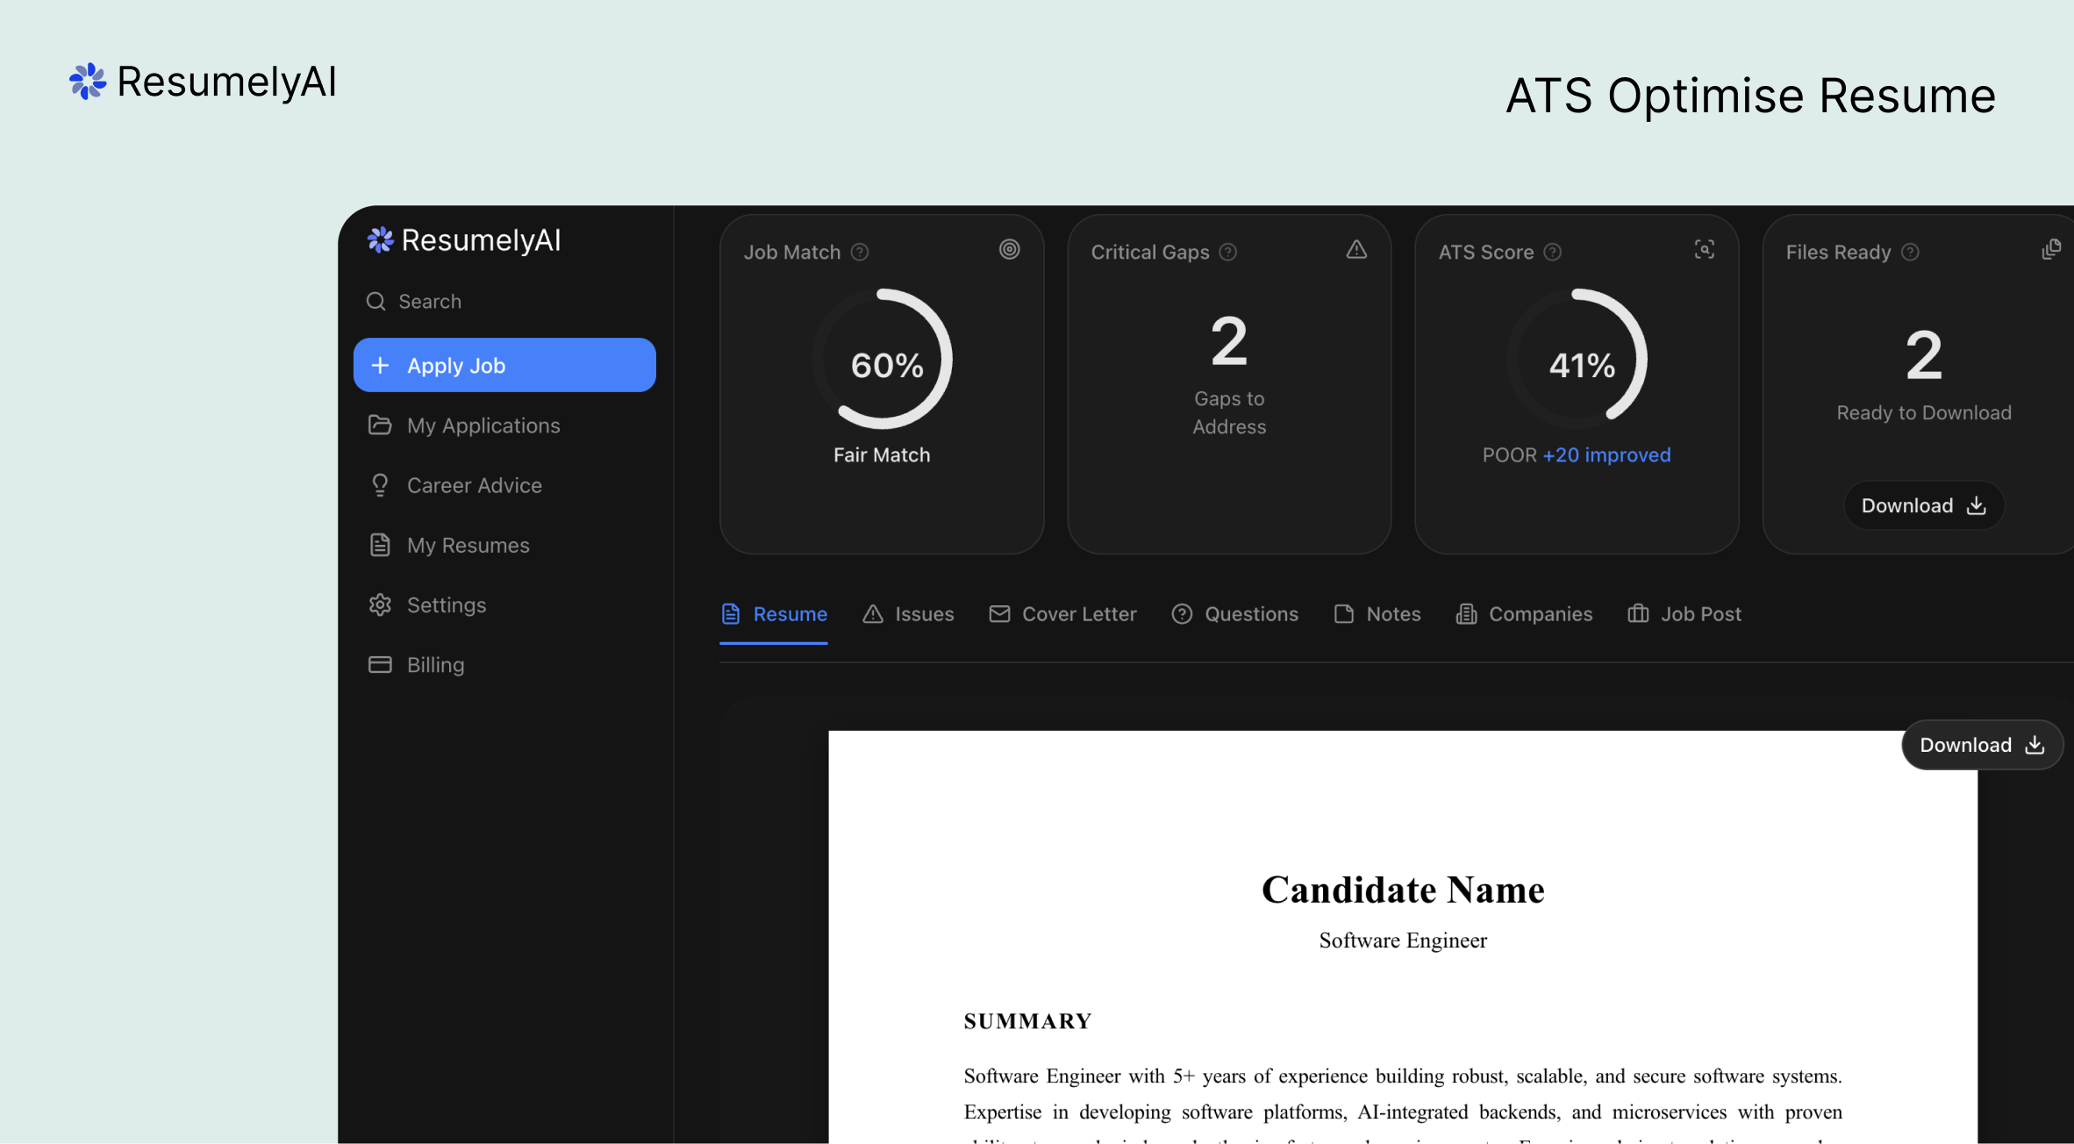Click the copy icon on the Files Ready card
The image size is (2074, 1144).
click(2051, 250)
